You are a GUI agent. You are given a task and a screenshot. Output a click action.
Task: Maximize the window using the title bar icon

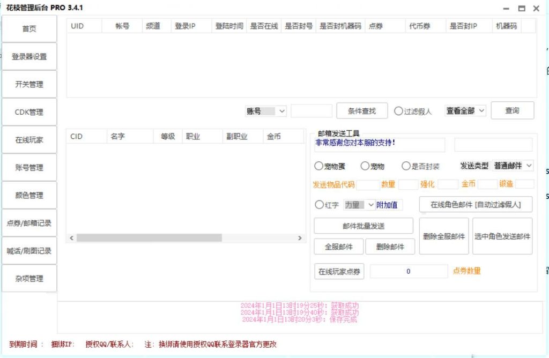522,9
